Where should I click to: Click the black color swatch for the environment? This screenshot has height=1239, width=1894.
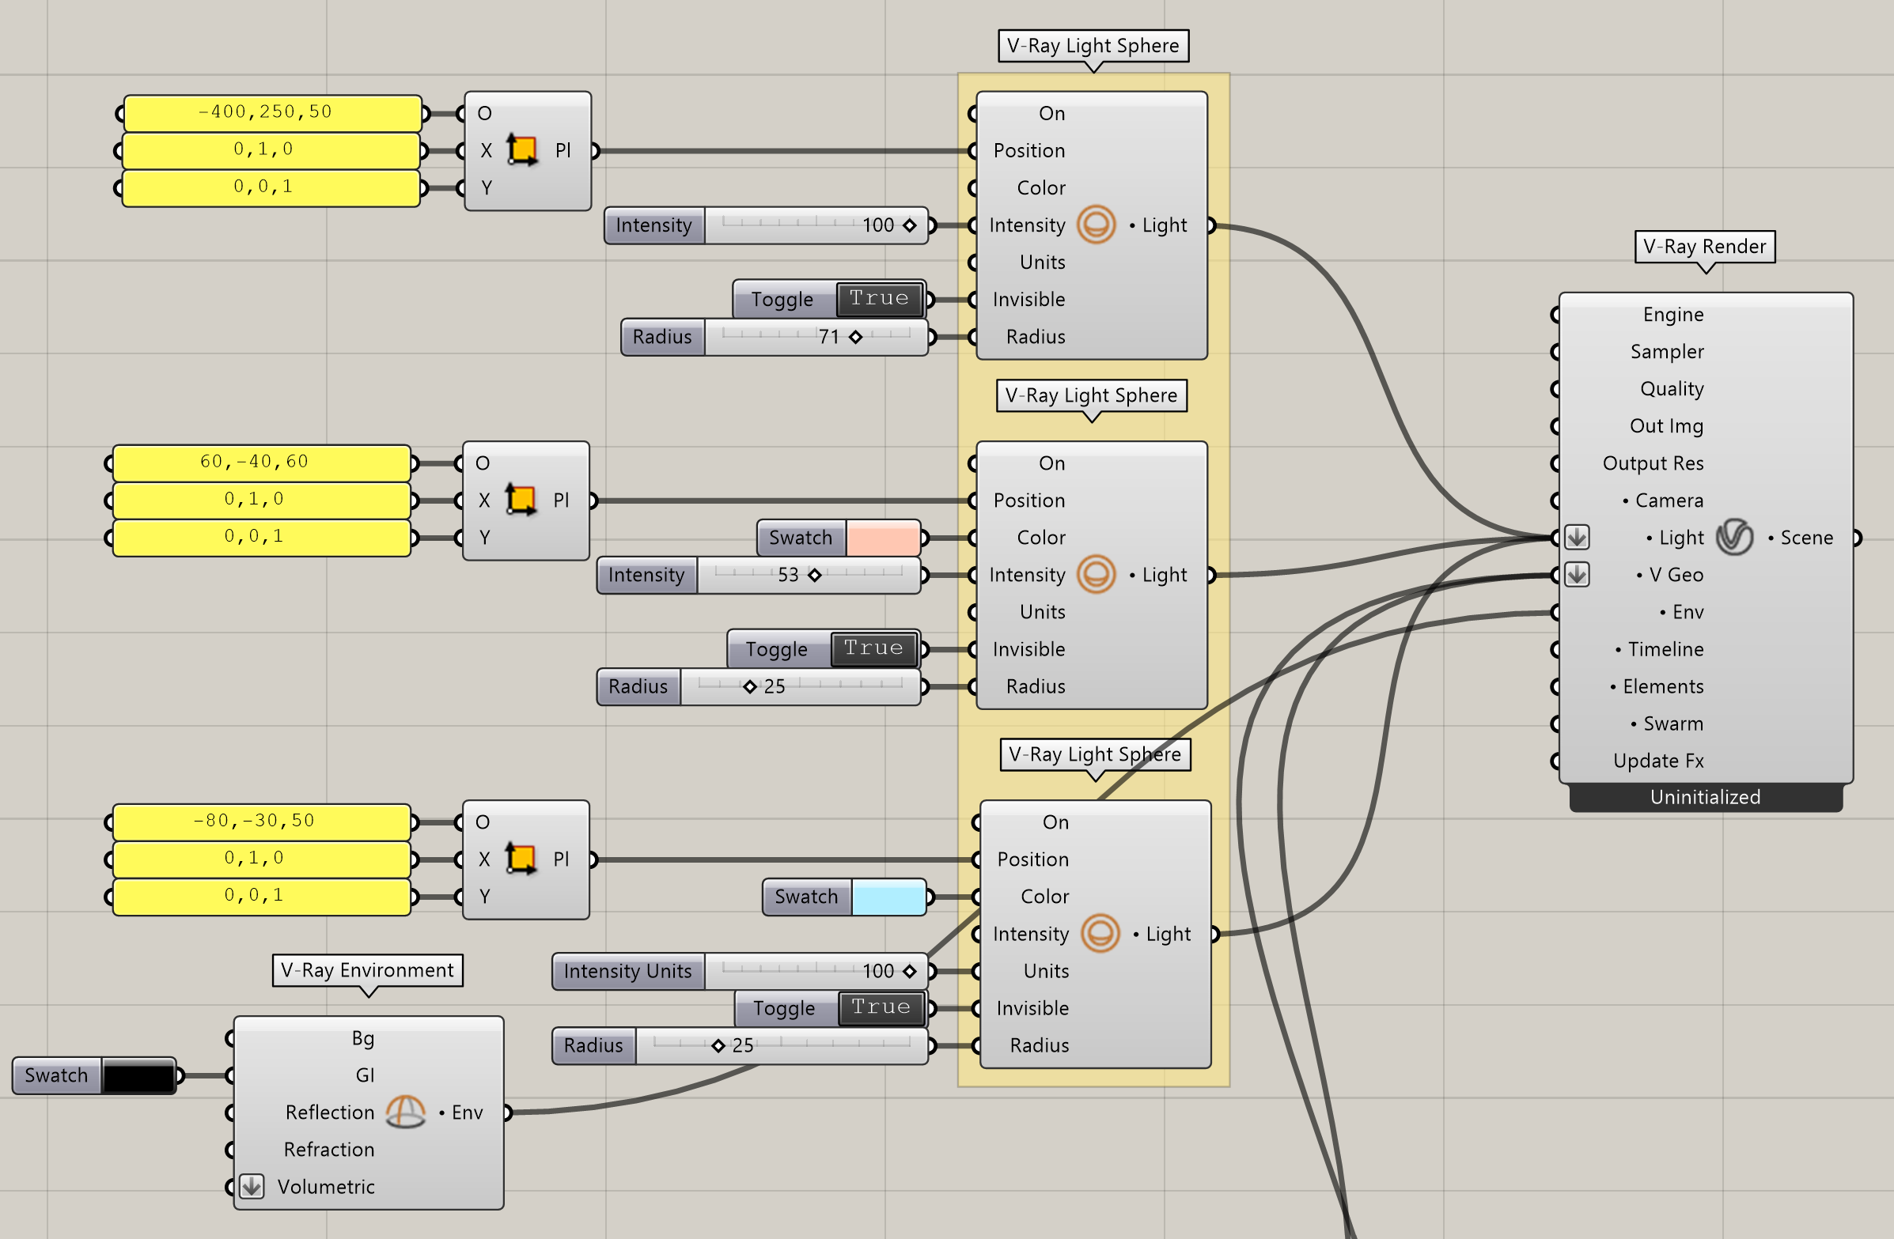(138, 1075)
